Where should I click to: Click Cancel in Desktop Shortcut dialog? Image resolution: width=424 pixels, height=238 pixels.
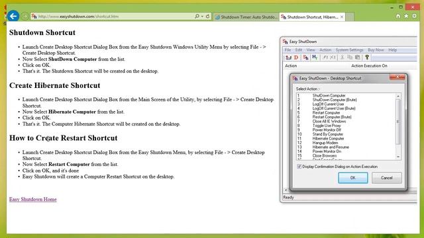point(386,178)
